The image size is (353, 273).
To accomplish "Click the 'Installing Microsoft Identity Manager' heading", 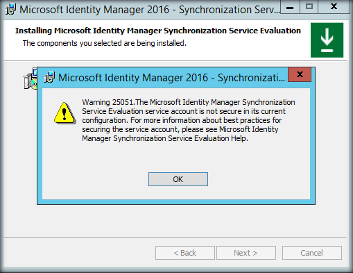I will (x=158, y=31).
